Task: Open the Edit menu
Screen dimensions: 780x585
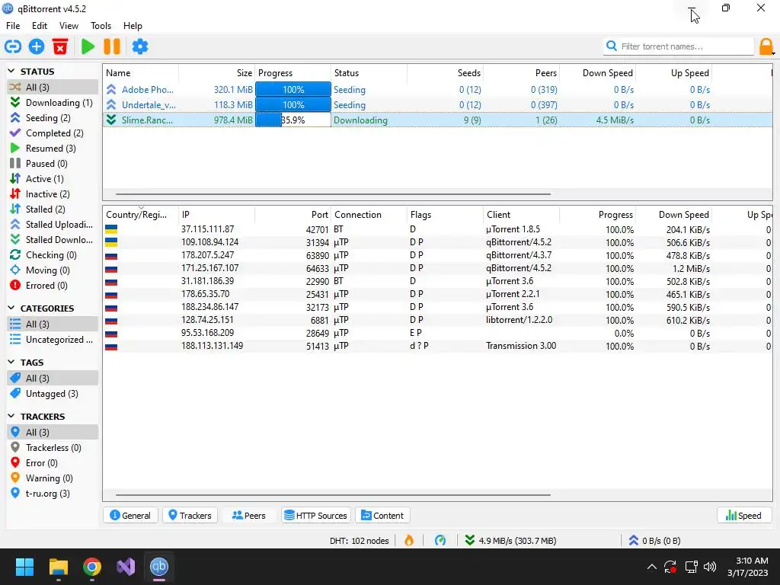Action: point(40,26)
